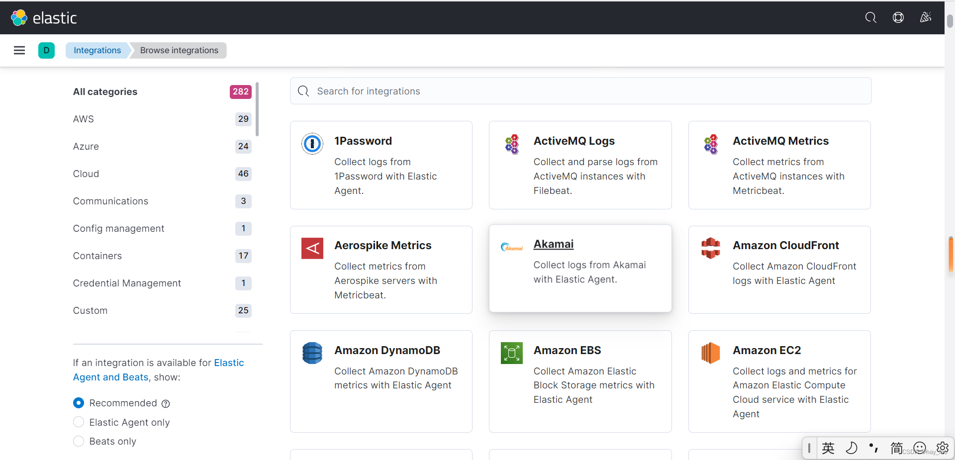Click the Amazon CloudFront icon
Image resolution: width=955 pixels, height=460 pixels.
tap(711, 248)
